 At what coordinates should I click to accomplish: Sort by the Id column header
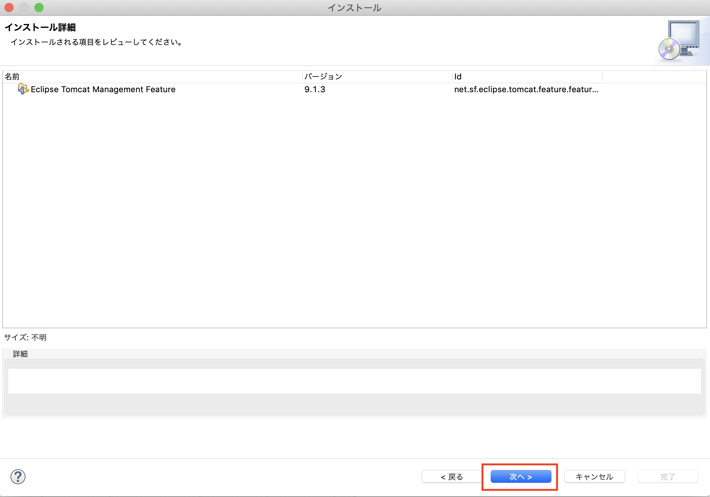[x=527, y=76]
